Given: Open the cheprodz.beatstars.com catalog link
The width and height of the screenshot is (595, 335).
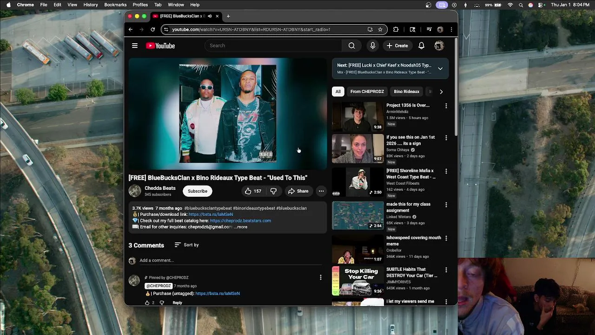Looking at the screenshot, I should coord(240,221).
